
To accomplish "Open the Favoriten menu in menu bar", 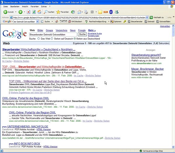I will tap(34, 6).
